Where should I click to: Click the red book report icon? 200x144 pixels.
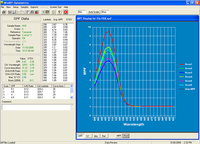(x=37, y=12)
